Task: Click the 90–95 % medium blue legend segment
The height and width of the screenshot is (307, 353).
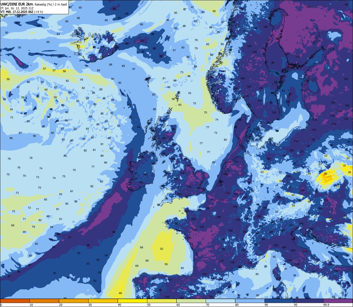Action: pos(279,301)
